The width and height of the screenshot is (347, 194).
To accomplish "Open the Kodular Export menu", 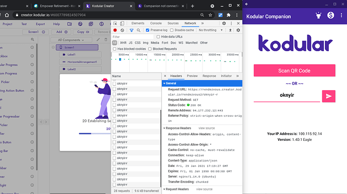I will (x=40, y=24).
